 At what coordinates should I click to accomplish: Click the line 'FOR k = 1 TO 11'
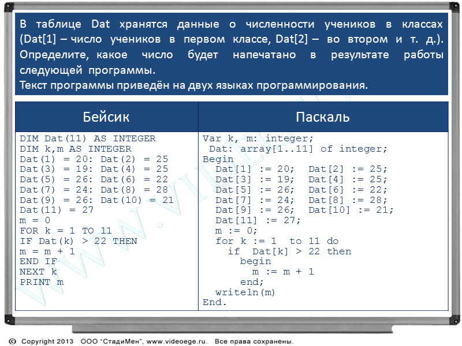click(x=66, y=231)
